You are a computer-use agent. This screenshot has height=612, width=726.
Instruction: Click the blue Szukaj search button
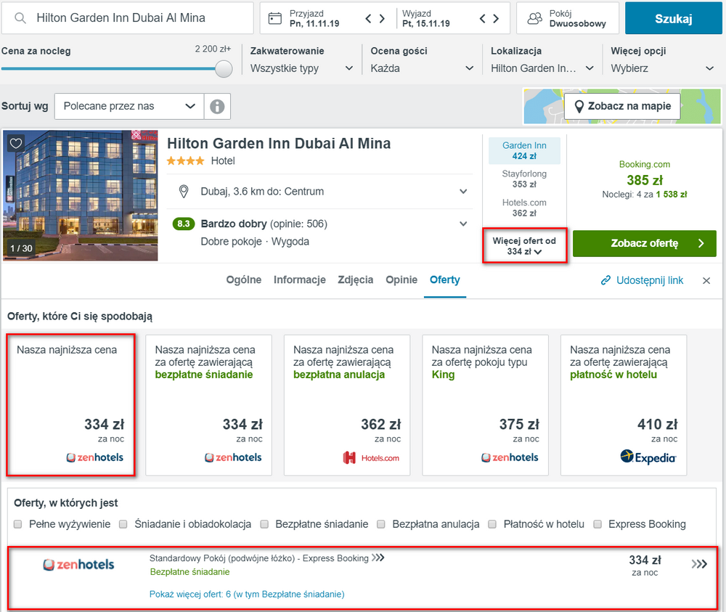(x=673, y=18)
